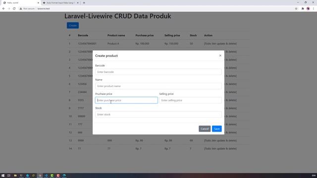
Task: Close the Auto Format Input tab
Action: pyautogui.click(x=78, y=3)
